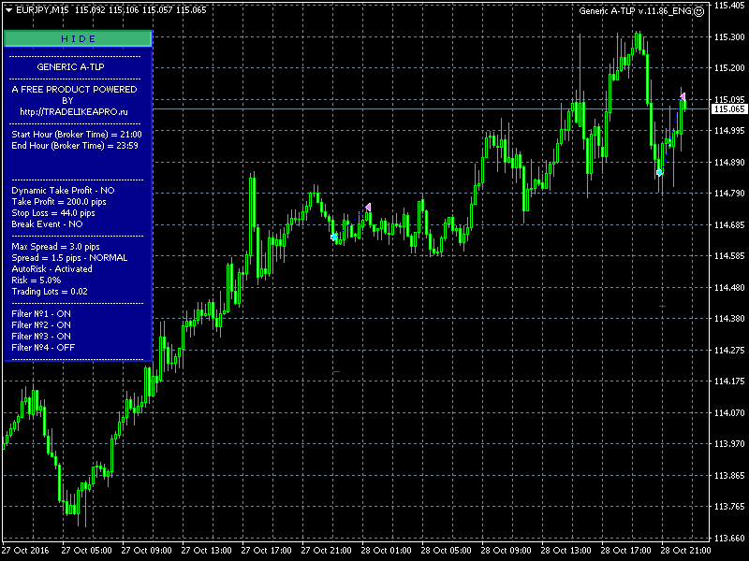749x561 pixels.
Task: Click the 28 Oct 21:00 time axis label
Action: tap(686, 551)
